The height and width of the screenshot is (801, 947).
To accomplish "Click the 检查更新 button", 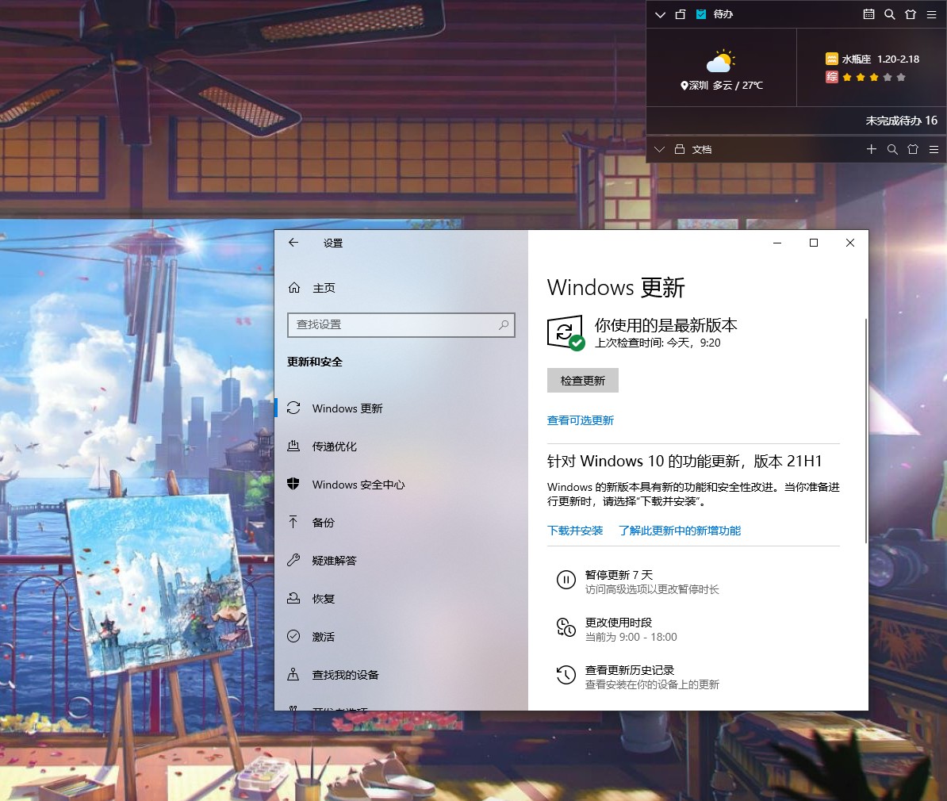I will (582, 381).
